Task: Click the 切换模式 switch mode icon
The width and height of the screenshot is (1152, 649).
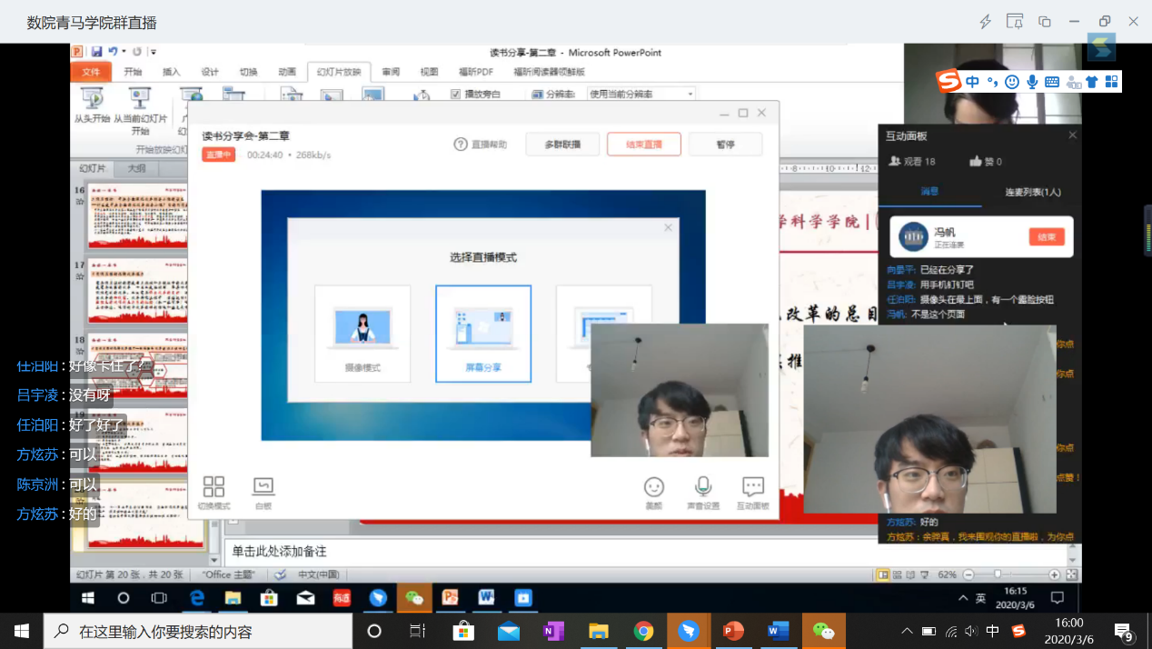Action: (x=214, y=487)
